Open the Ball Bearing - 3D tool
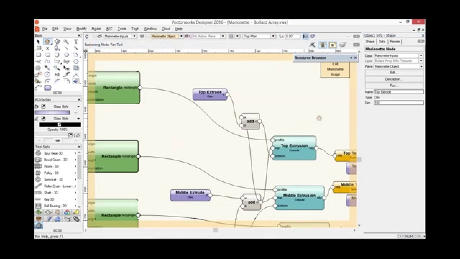The height and width of the screenshot is (259, 460). point(56,206)
